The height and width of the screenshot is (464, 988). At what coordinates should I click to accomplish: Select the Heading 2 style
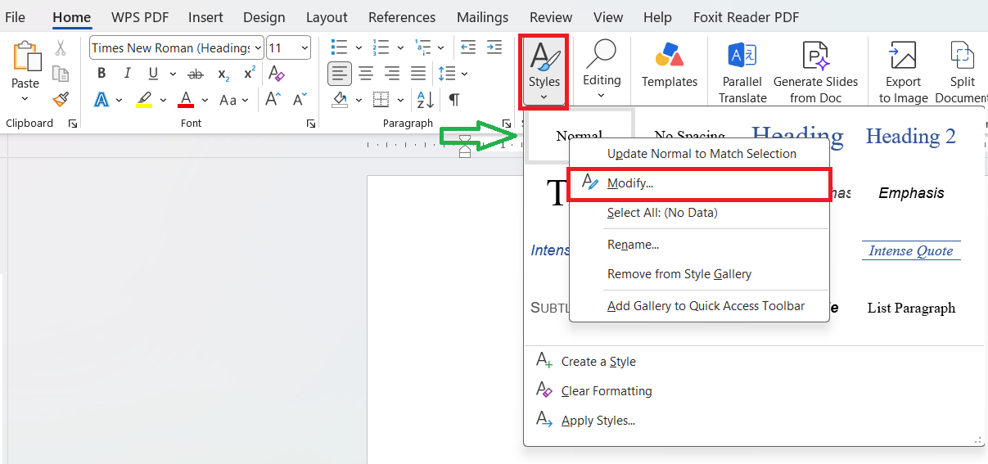click(911, 136)
